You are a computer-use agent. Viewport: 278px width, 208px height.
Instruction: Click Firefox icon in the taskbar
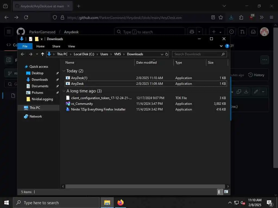(x=120, y=203)
